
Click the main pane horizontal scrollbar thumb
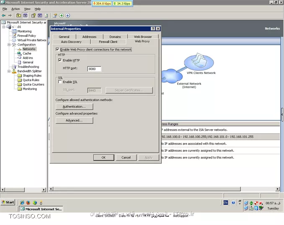(147, 189)
